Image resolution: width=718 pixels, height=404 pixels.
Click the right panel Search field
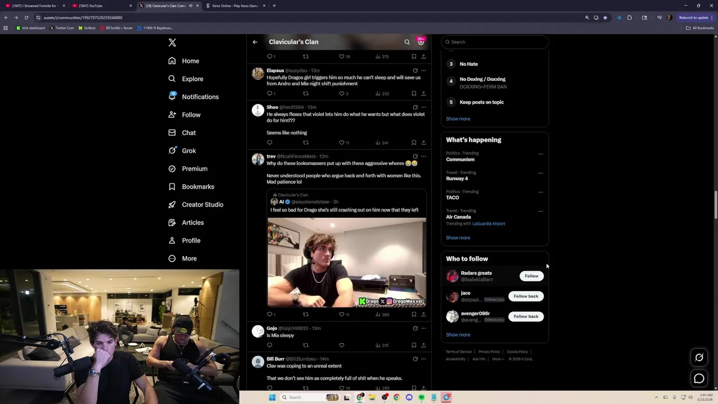tap(494, 42)
